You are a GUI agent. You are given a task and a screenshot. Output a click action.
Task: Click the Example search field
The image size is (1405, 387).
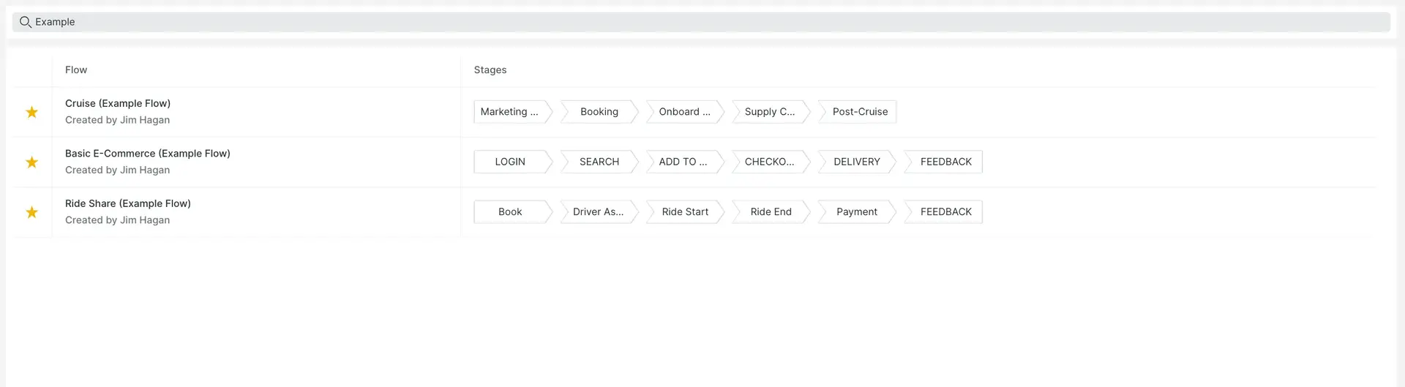(702, 22)
